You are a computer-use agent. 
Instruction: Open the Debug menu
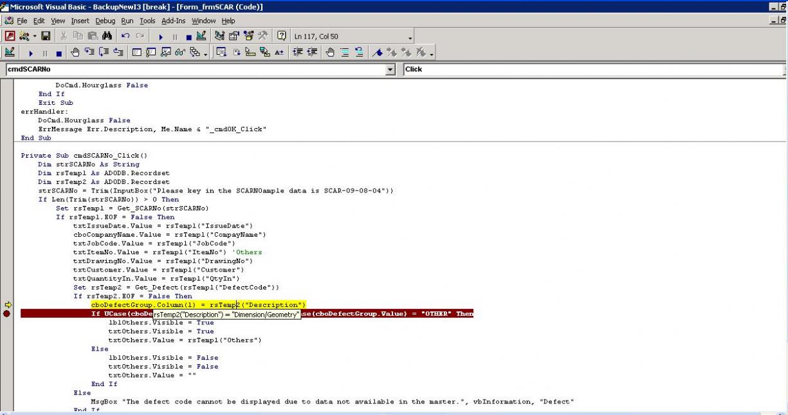(x=105, y=21)
